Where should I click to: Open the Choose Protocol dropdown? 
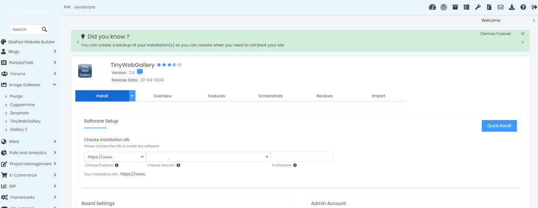[115, 157]
